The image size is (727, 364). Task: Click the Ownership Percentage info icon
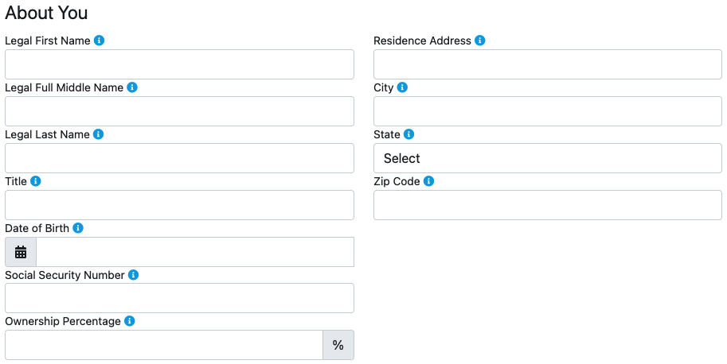coord(129,322)
